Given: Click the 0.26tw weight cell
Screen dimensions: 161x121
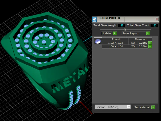Looking at the screenshot, I should coord(143,46).
